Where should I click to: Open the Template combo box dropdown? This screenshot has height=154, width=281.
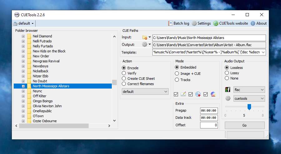click(263, 52)
